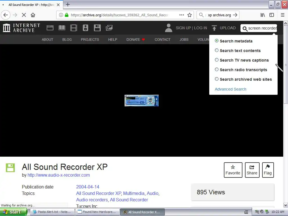Click the Multimedia topic link
Screen dimensions: 288x216
(x=134, y=193)
